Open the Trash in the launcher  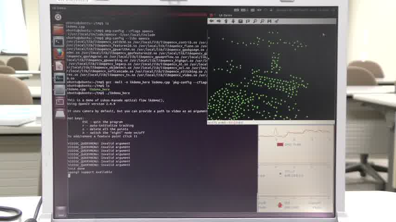tap(61, 211)
